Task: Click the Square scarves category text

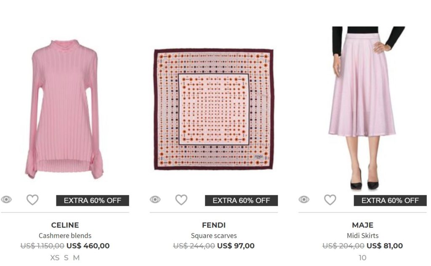Action: pos(214,236)
